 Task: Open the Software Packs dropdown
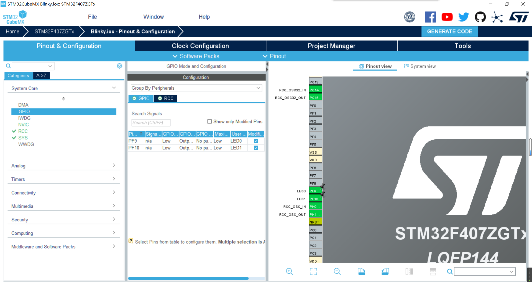pyautogui.click(x=196, y=56)
